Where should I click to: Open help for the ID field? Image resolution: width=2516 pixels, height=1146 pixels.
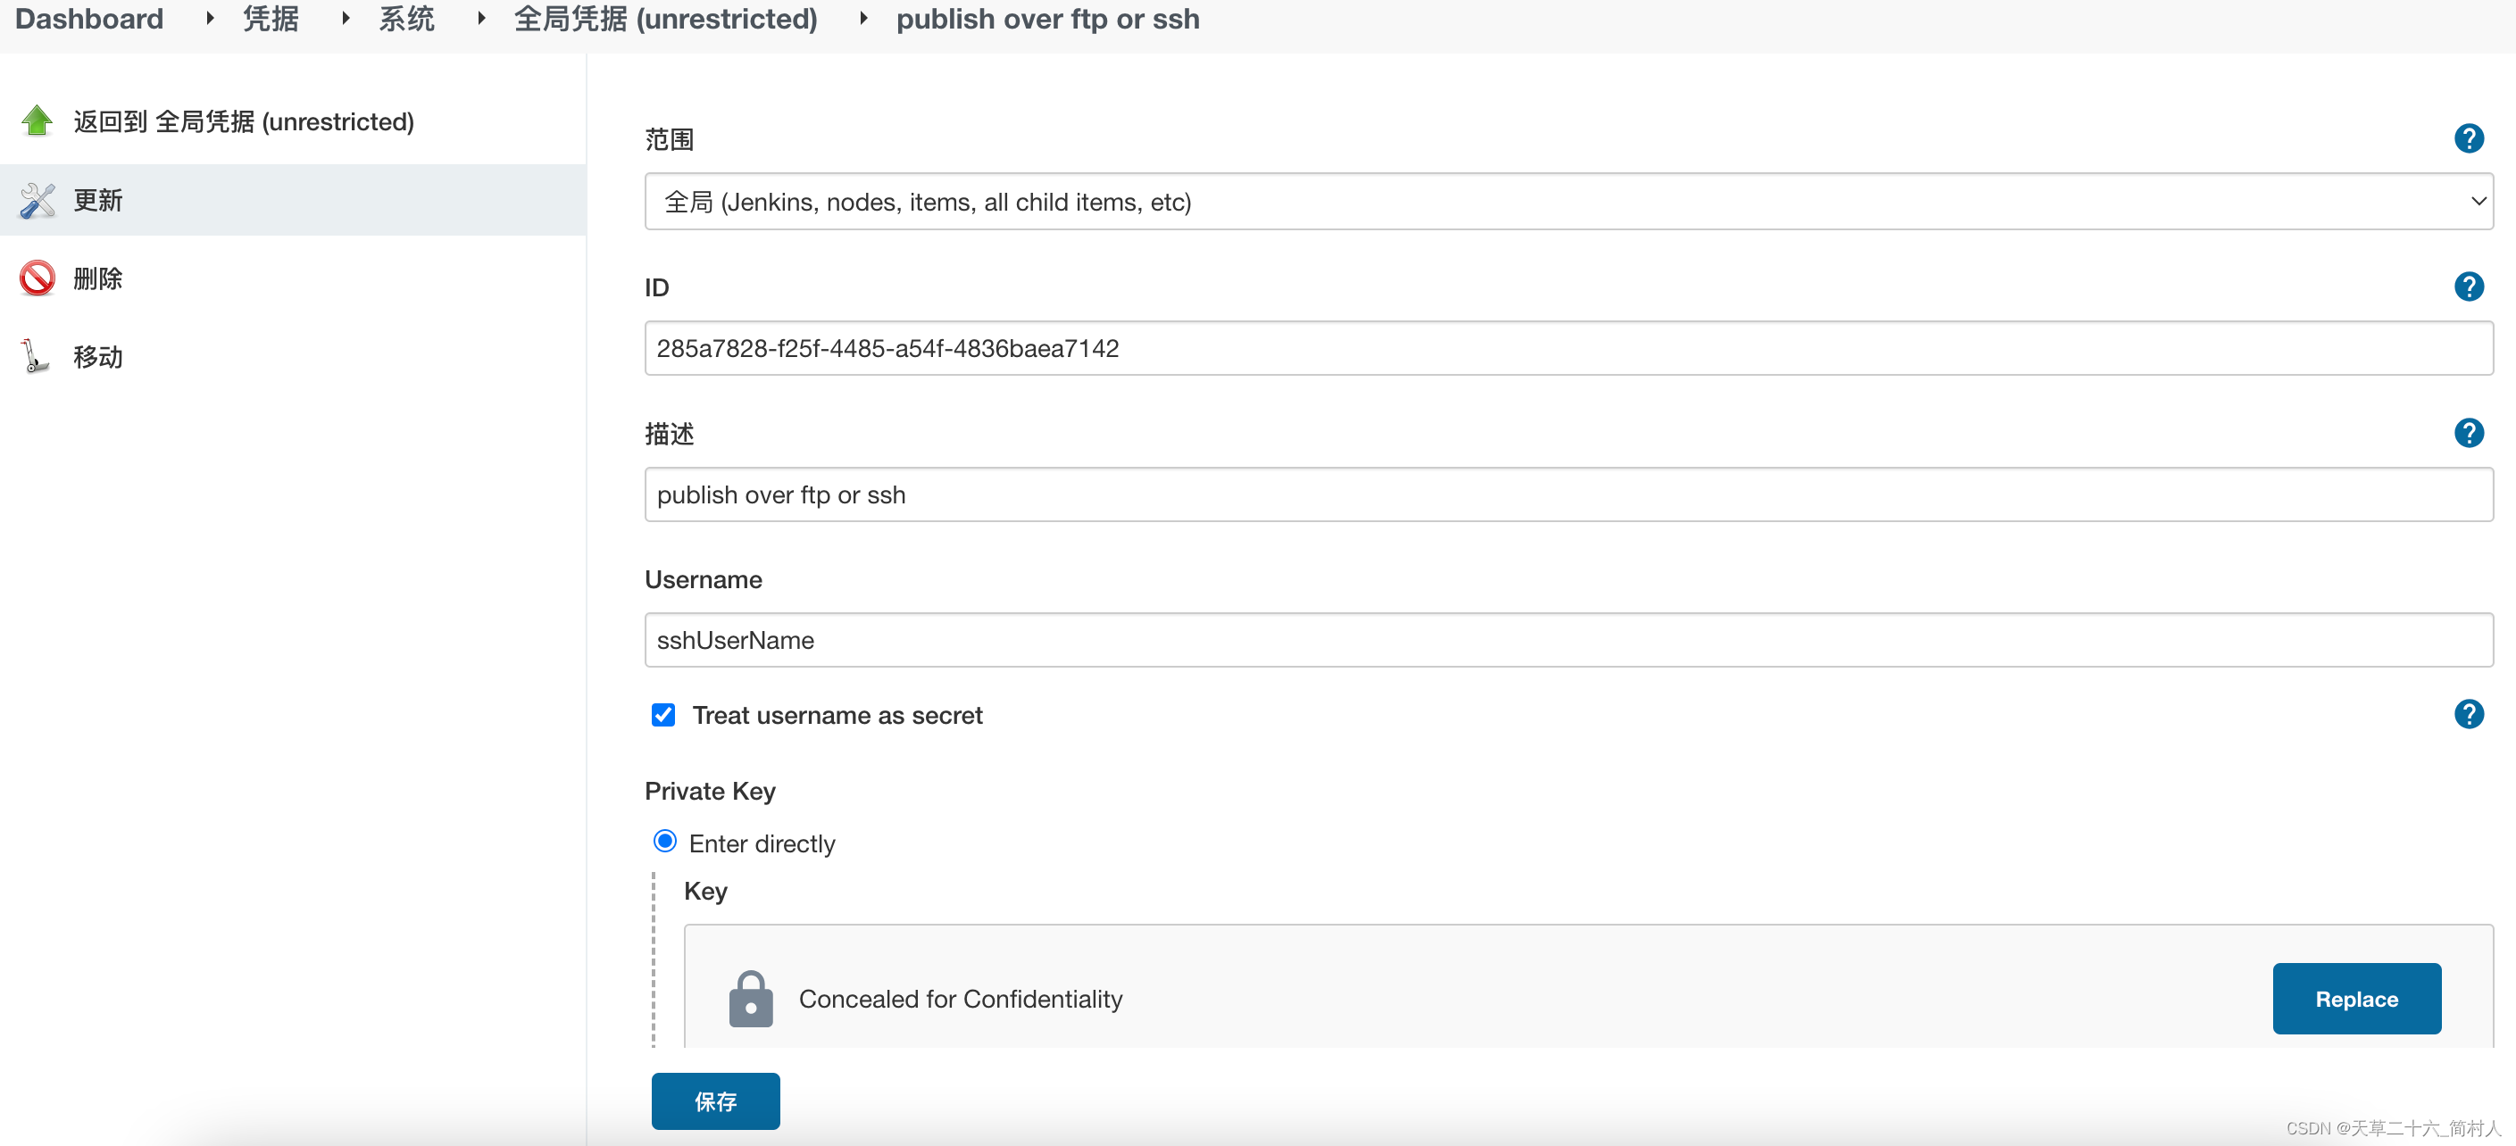[2468, 287]
